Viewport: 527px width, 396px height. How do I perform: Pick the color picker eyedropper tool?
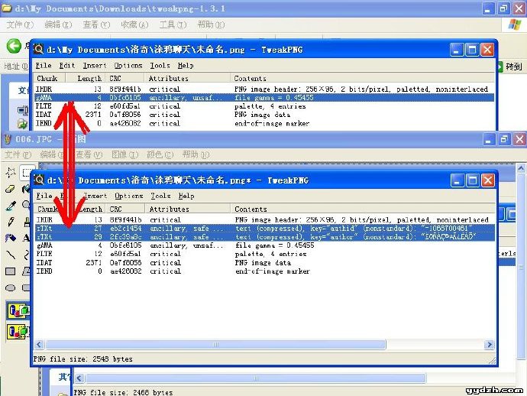click(x=11, y=206)
